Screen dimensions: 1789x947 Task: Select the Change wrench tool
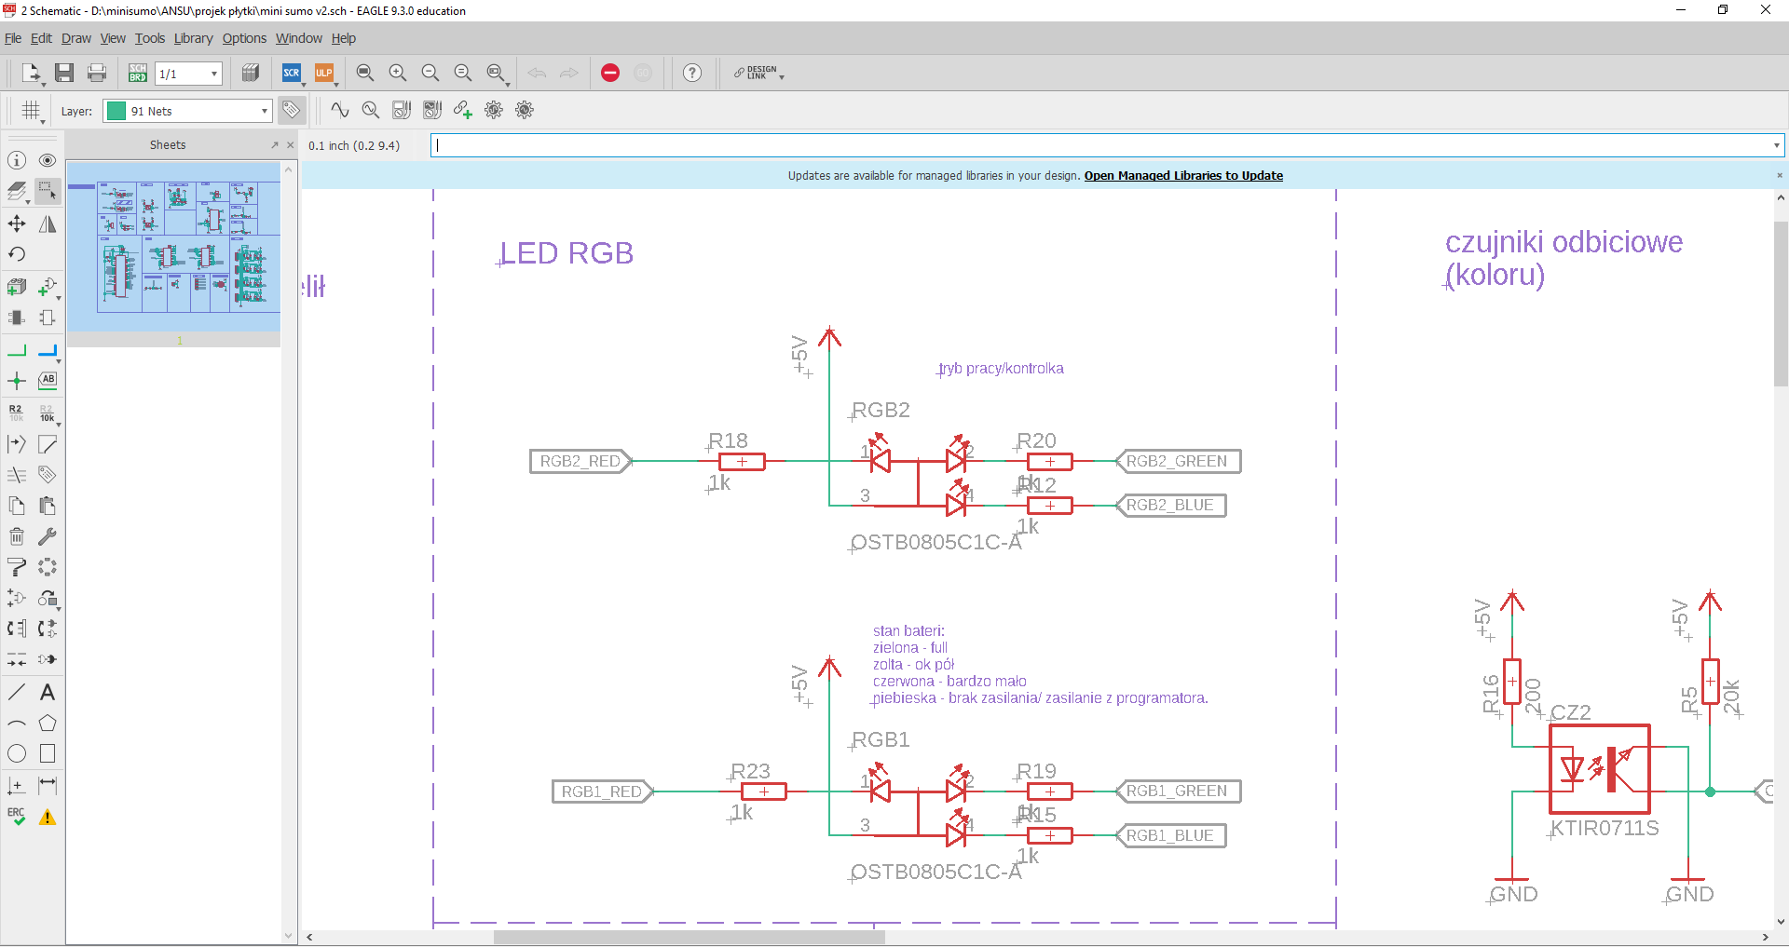[48, 536]
